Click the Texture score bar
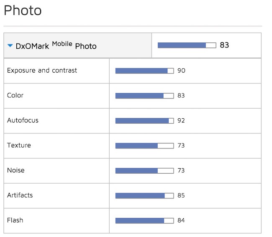Viewport: 272px width, 237px height. point(144,146)
